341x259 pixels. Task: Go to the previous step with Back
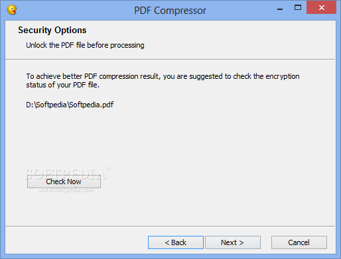(176, 242)
